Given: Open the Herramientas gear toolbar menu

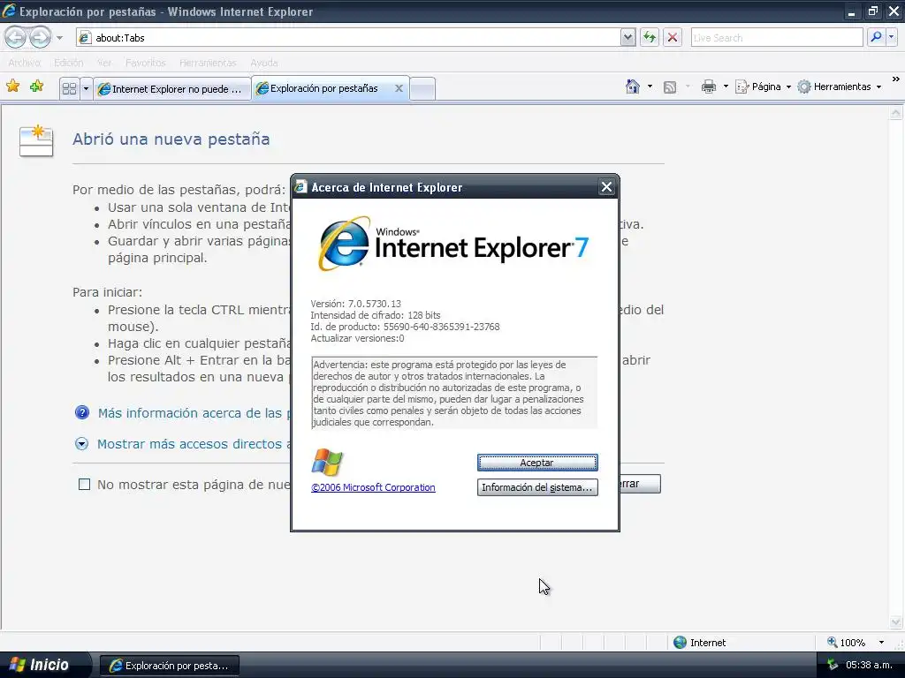Looking at the screenshot, I should (x=840, y=87).
